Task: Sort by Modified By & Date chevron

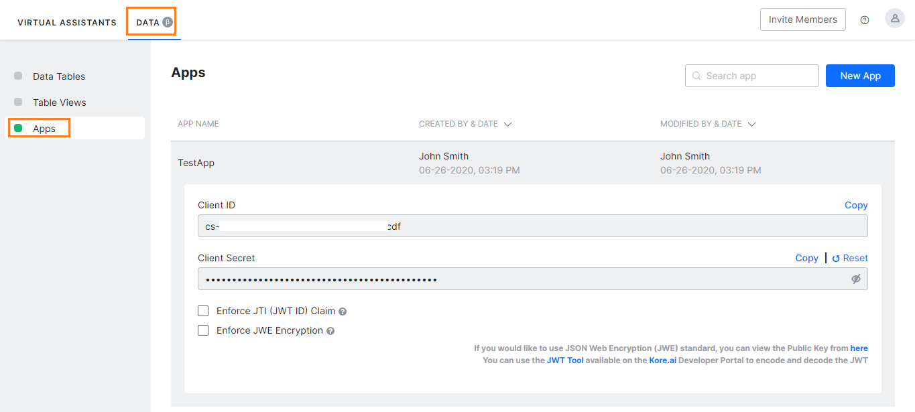Action: [x=751, y=124]
